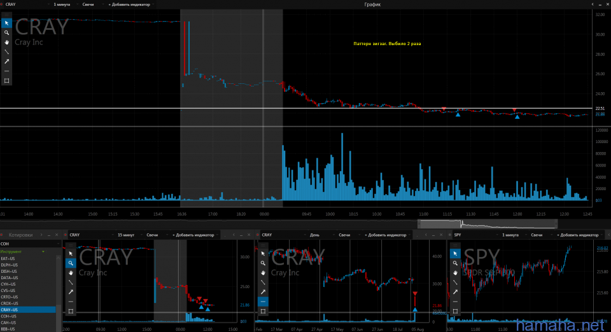Click the 'График' window title

(x=372, y=4)
